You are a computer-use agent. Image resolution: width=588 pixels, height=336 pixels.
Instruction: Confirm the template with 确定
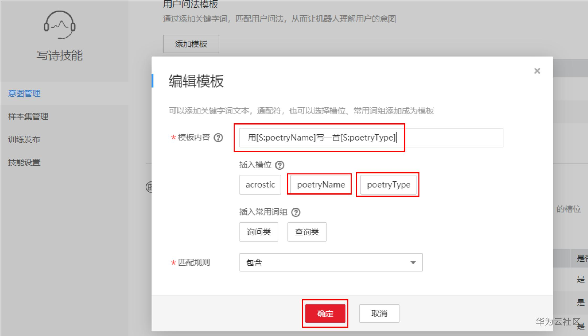(325, 313)
